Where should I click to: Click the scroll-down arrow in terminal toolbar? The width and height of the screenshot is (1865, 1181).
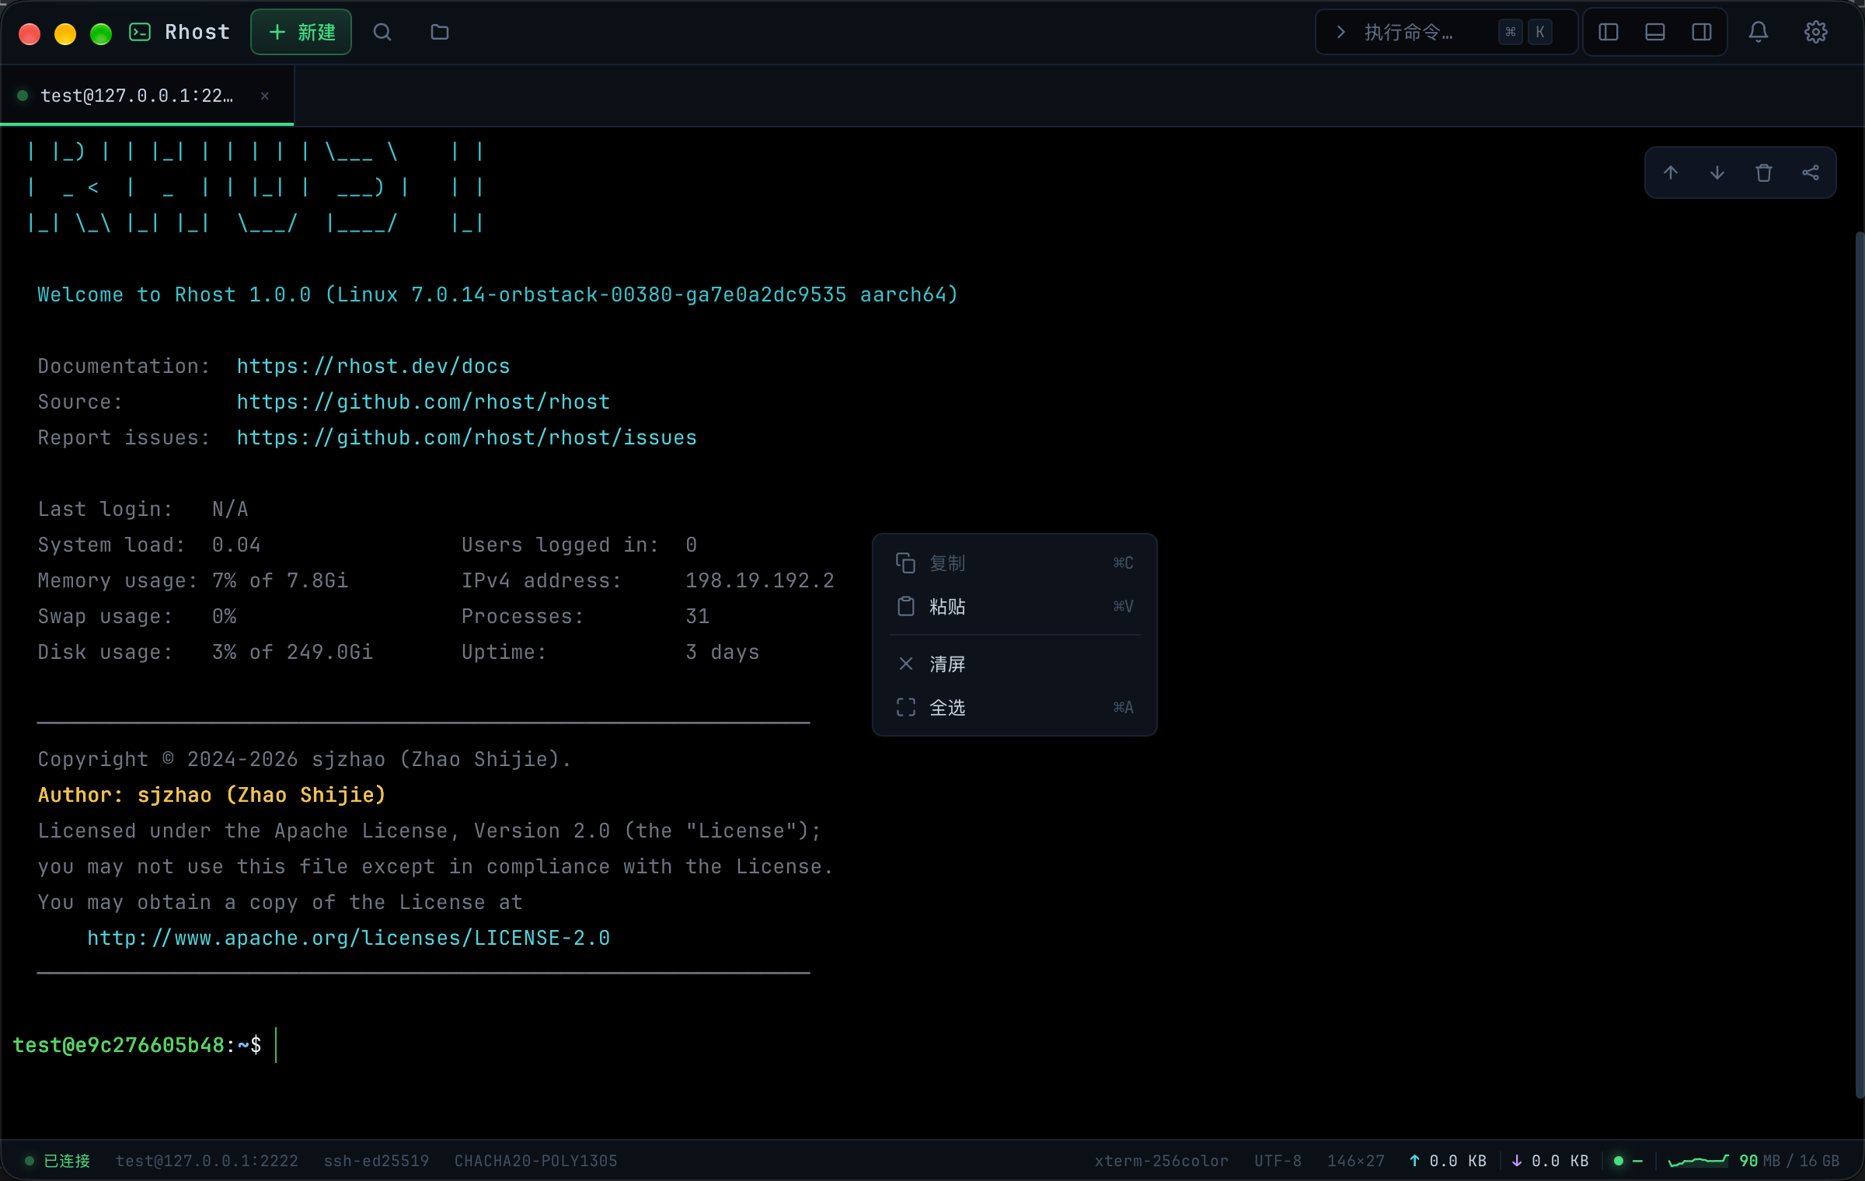pyautogui.click(x=1717, y=172)
